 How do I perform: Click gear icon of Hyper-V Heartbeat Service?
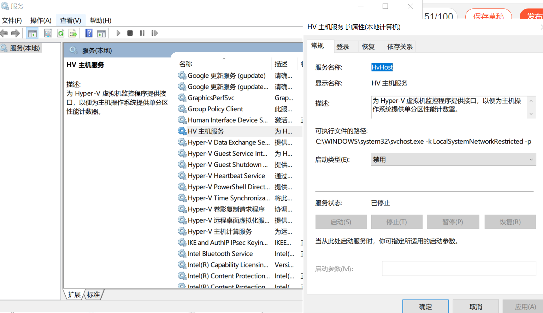point(182,176)
